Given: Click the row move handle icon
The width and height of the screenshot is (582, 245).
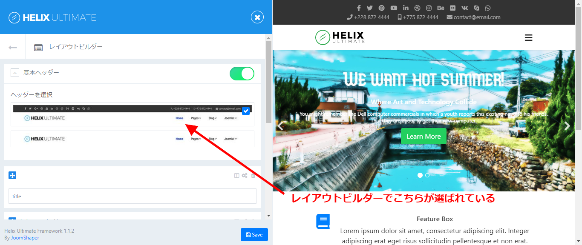Looking at the screenshot, I should [12, 175].
